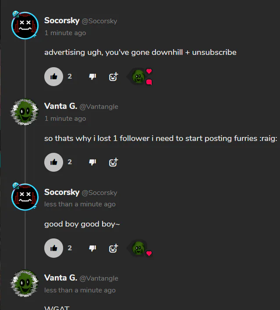This screenshot has width=280, height=310.
Task: Add reaction to 'good boy good boy~' comment
Action: click(x=113, y=248)
